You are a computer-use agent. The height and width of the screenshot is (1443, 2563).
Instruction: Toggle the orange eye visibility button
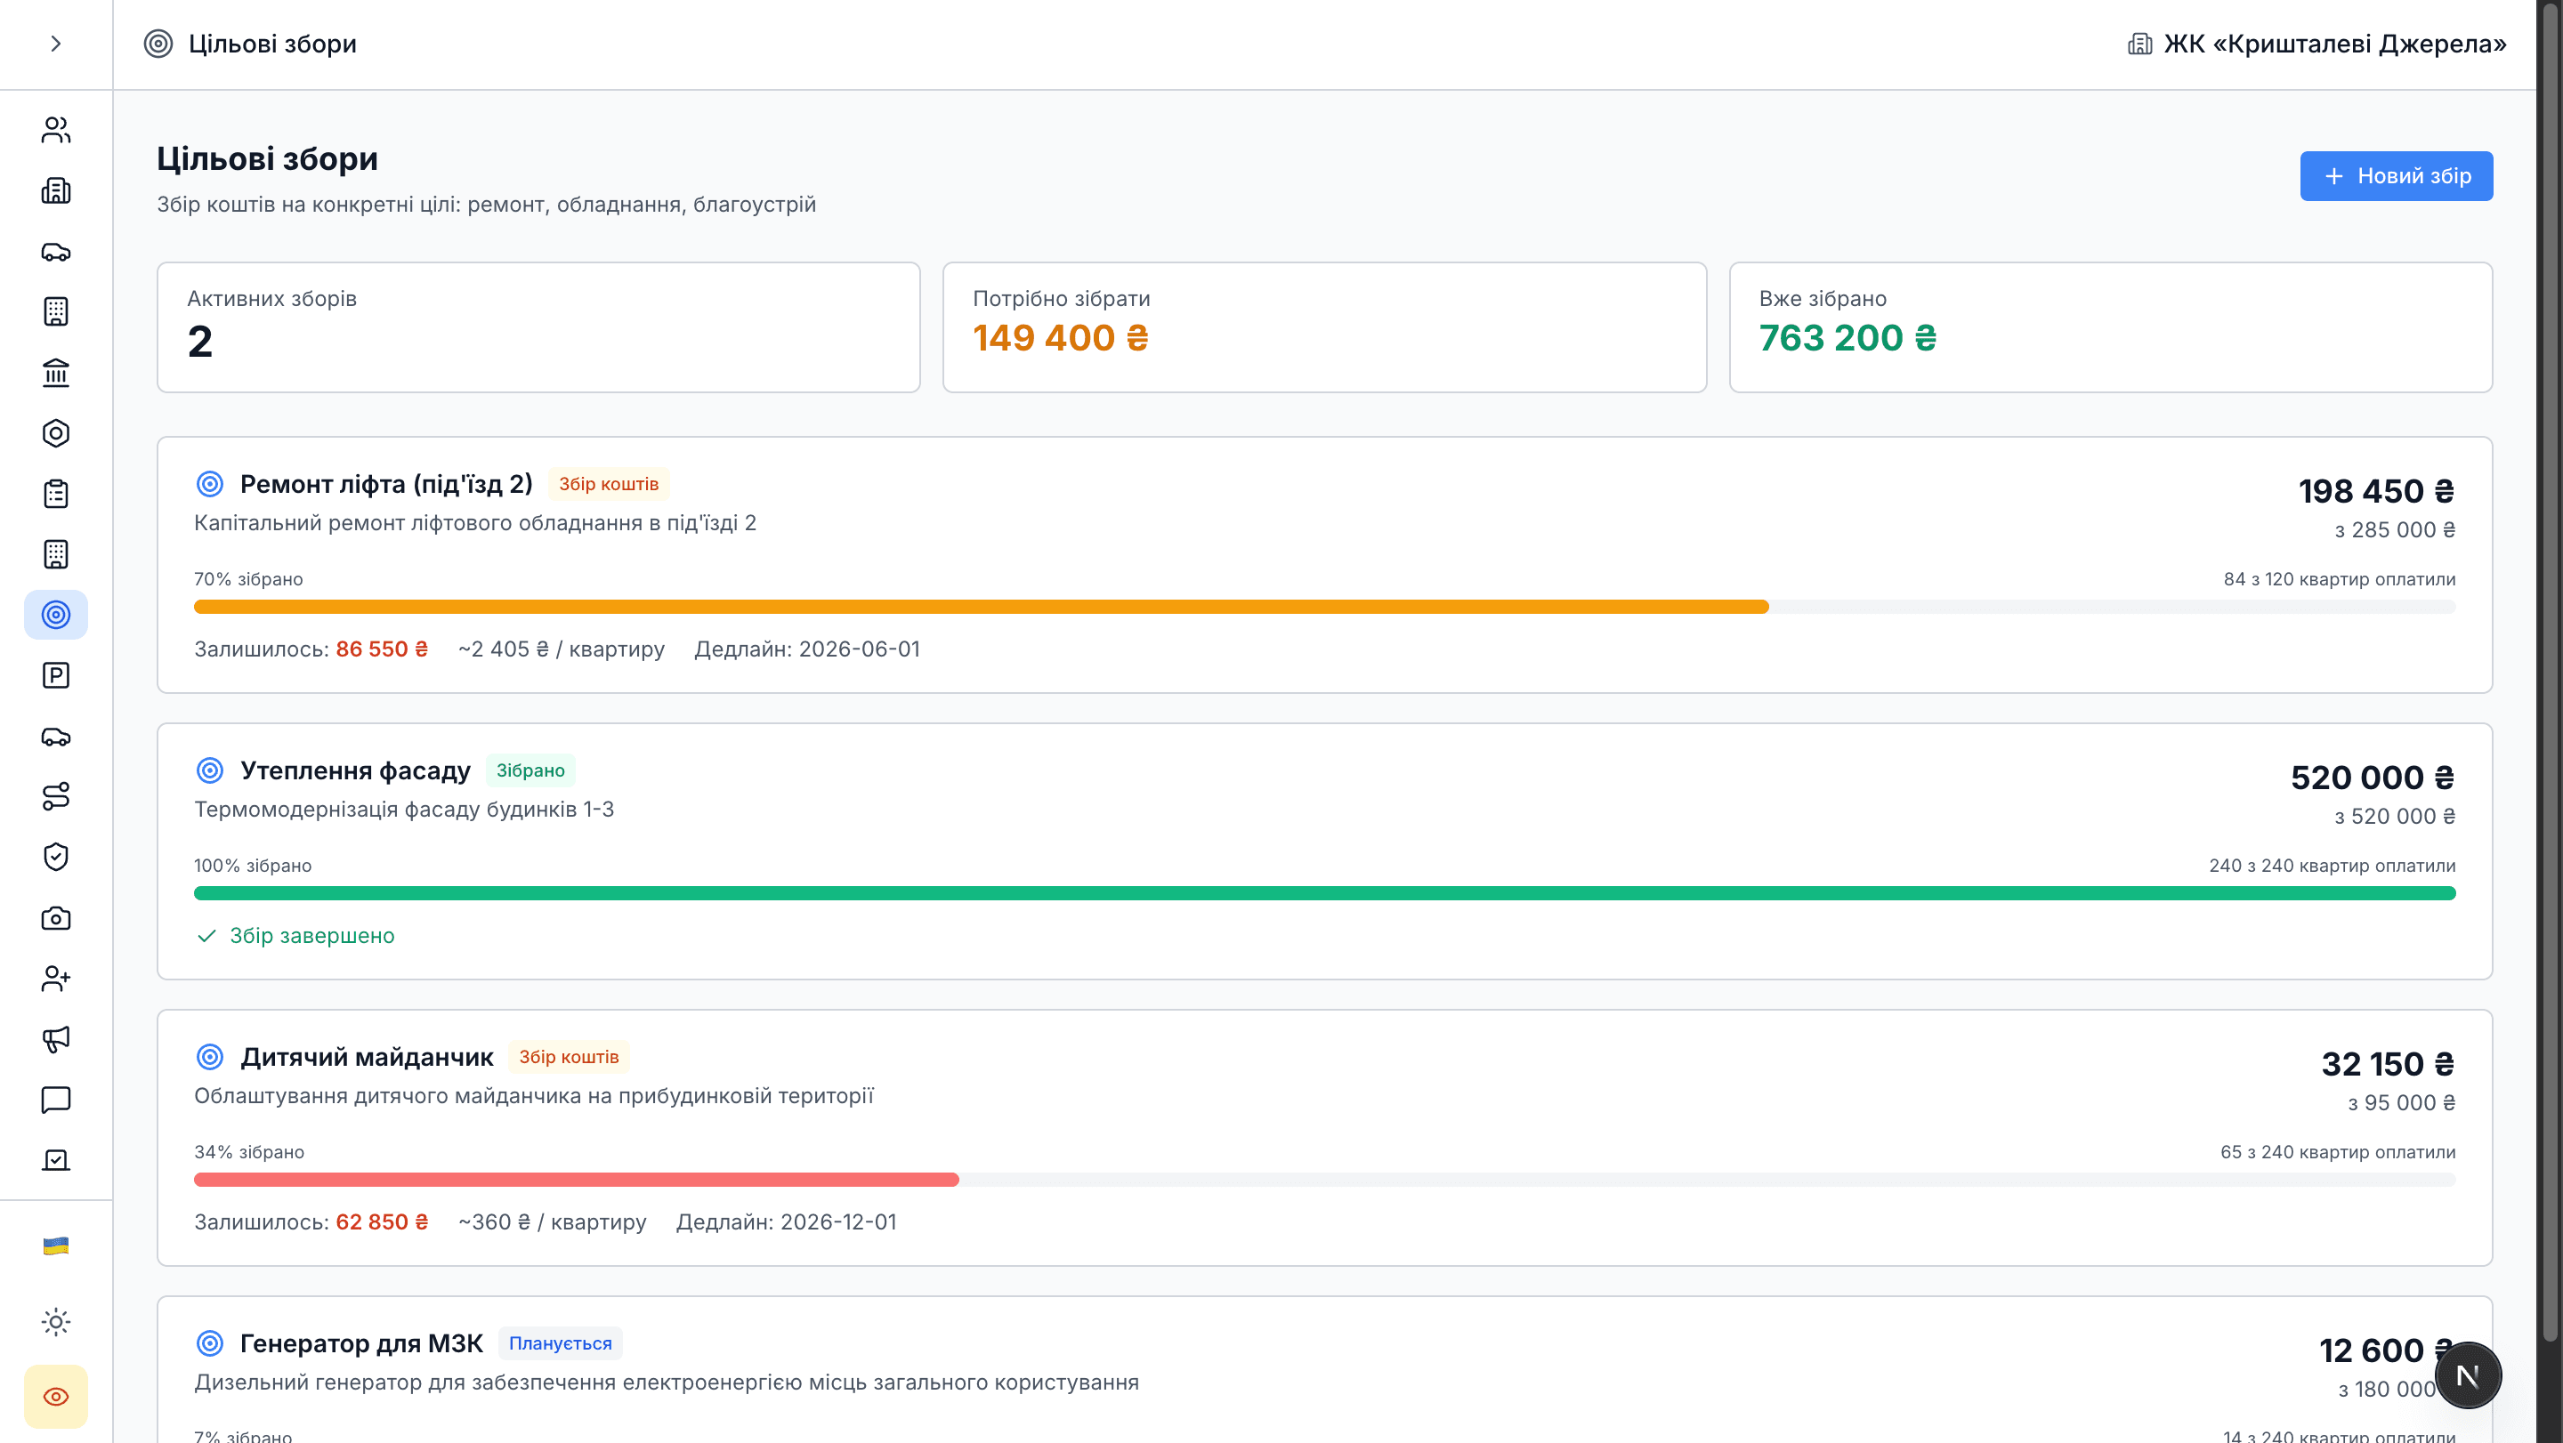56,1396
